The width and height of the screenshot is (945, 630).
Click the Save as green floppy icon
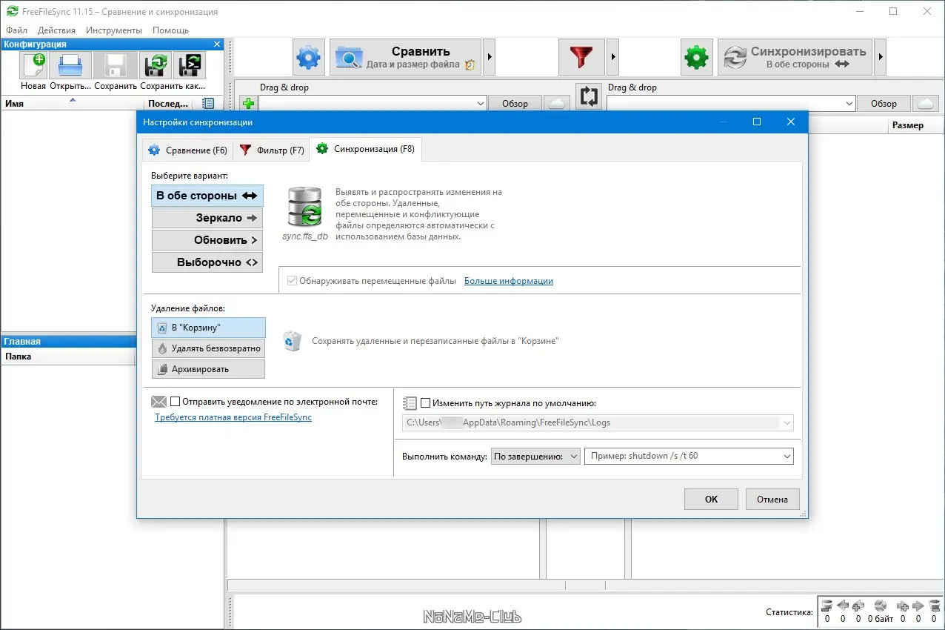pos(156,65)
